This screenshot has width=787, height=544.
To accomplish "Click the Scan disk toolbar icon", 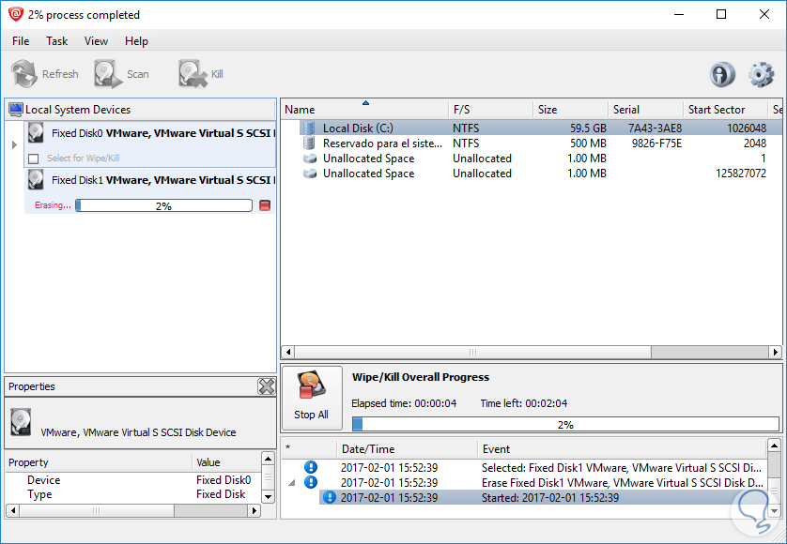I will point(108,74).
